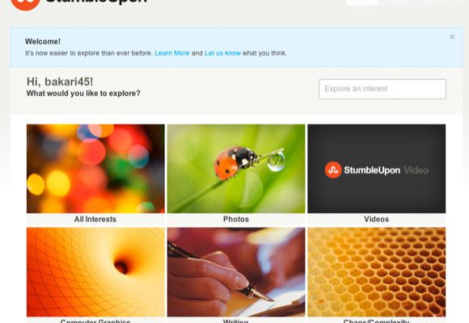469x323 pixels.
Task: Click the All Interests label
Action: pyautogui.click(x=95, y=219)
